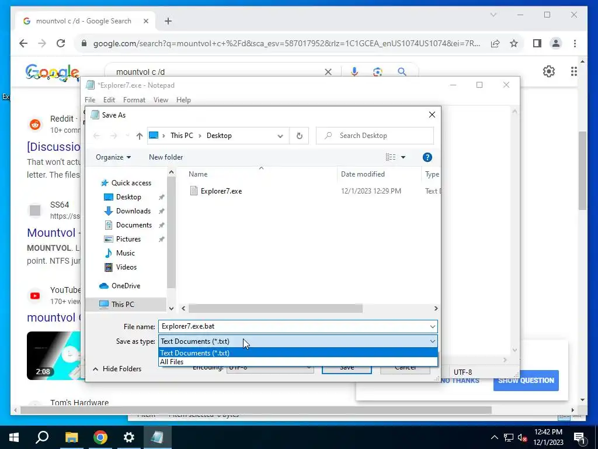Sort files by Date modified column

(x=363, y=174)
